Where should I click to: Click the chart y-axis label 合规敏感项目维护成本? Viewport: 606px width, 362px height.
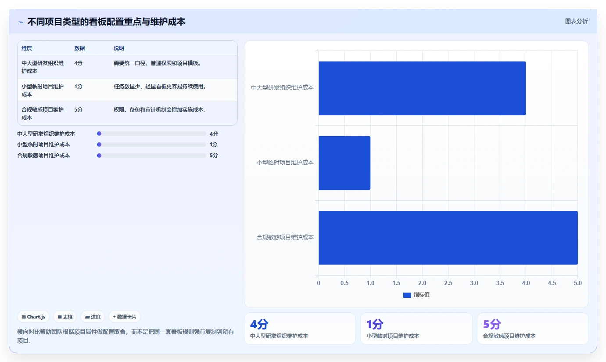(x=285, y=238)
